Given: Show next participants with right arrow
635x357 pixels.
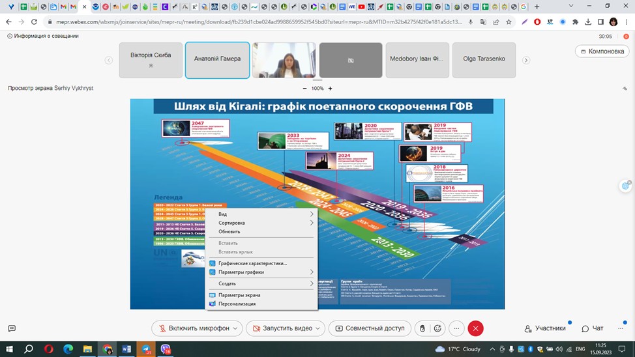Looking at the screenshot, I should (526, 61).
